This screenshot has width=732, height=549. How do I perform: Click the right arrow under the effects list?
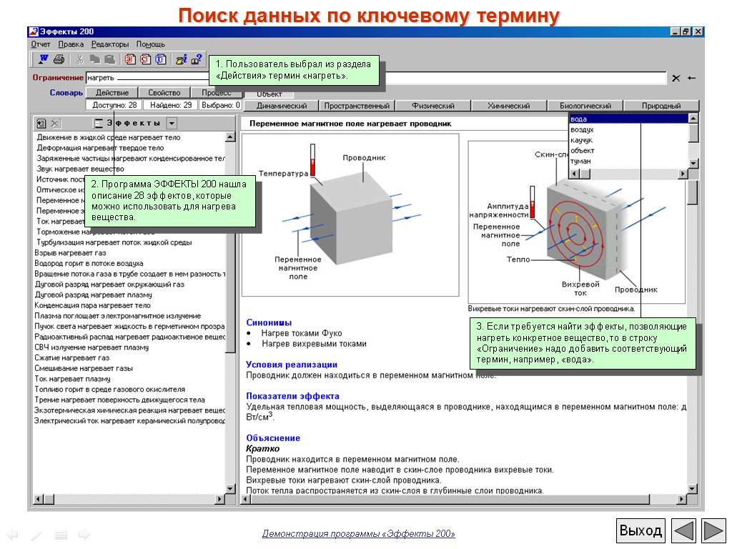tap(219, 499)
